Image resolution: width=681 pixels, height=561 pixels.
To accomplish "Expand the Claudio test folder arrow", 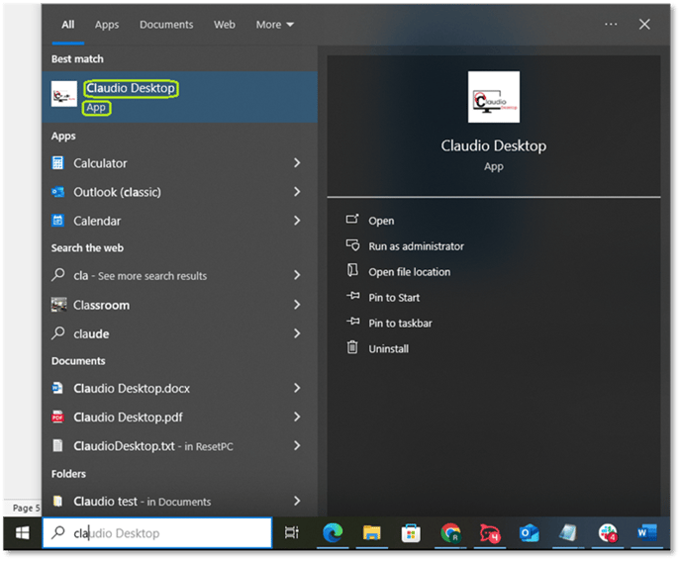I will [x=297, y=501].
